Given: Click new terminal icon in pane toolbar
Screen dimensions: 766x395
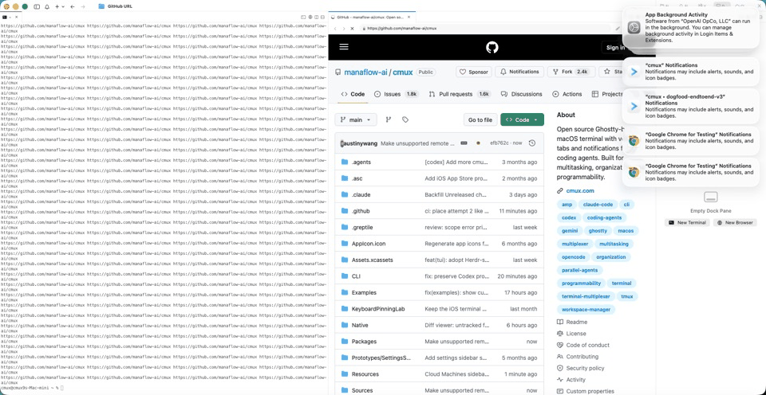Looking at the screenshot, I should point(303,17).
